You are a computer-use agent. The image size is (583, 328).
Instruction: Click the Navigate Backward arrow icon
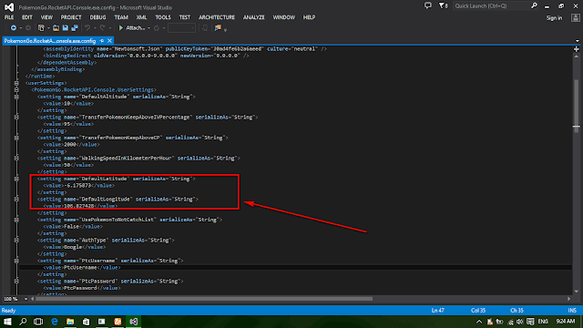[x=14, y=28]
